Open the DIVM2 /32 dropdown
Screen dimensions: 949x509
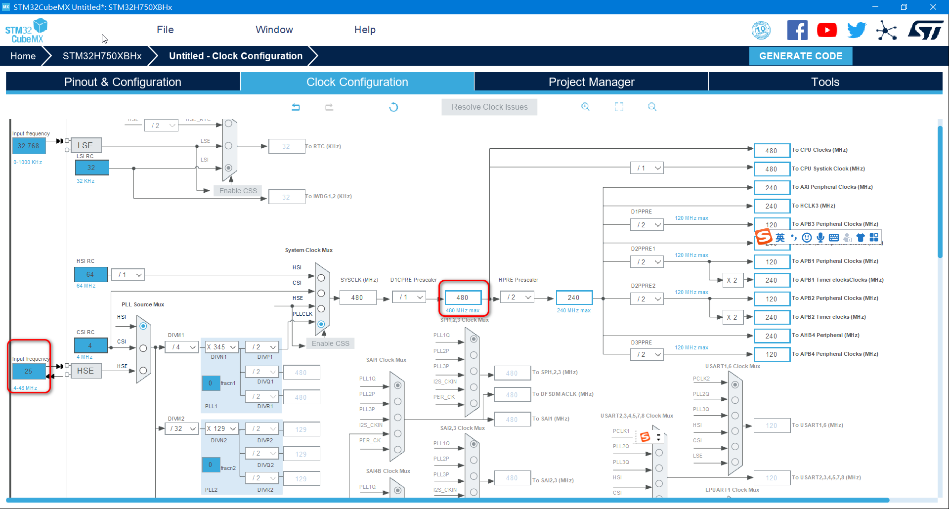point(182,428)
